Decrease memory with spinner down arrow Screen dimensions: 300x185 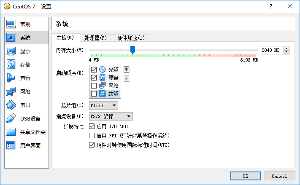[x=286, y=52]
